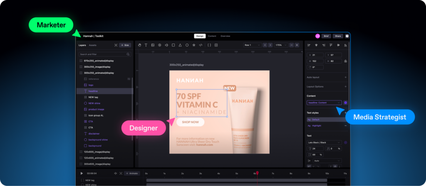
Task: Zoom in with the plus button
Action: coord(297,45)
